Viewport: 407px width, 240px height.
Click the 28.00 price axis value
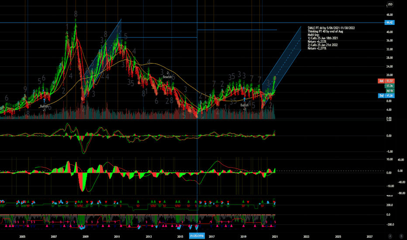pos(390,58)
